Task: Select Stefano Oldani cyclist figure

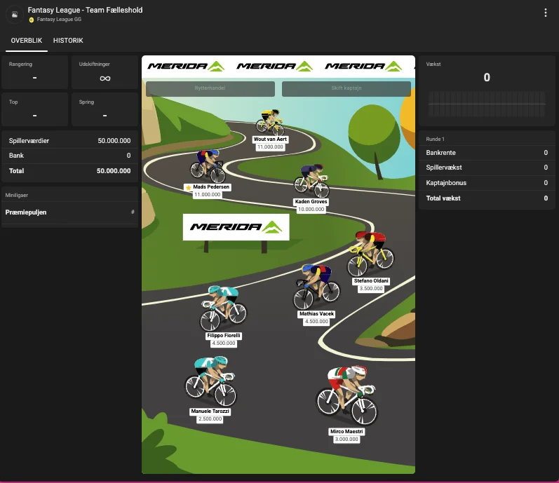Action: click(x=371, y=254)
